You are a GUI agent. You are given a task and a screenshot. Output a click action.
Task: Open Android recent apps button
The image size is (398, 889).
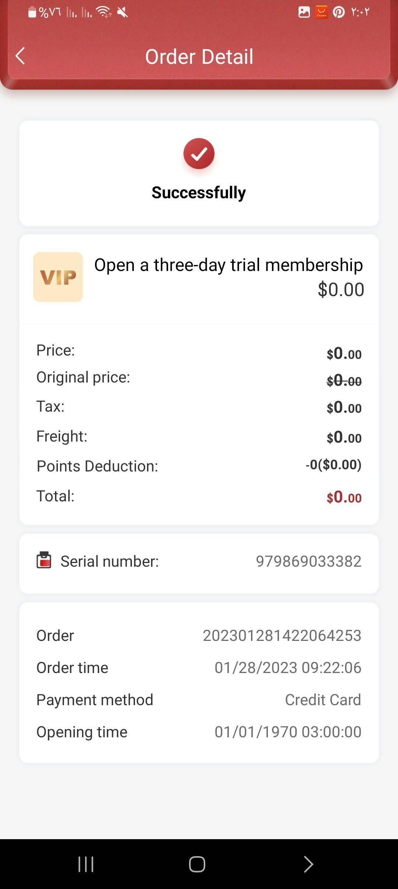click(86, 864)
